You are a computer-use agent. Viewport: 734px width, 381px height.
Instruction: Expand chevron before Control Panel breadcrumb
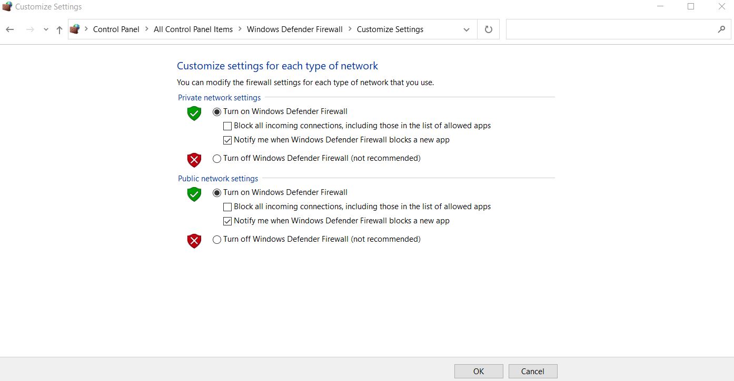coord(86,29)
